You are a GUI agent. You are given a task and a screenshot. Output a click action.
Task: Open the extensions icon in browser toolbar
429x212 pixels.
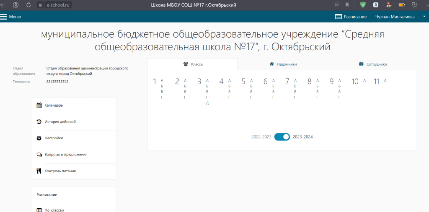(414, 5)
